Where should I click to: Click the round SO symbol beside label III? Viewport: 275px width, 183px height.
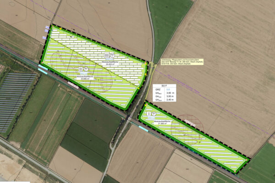(x=112, y=55)
